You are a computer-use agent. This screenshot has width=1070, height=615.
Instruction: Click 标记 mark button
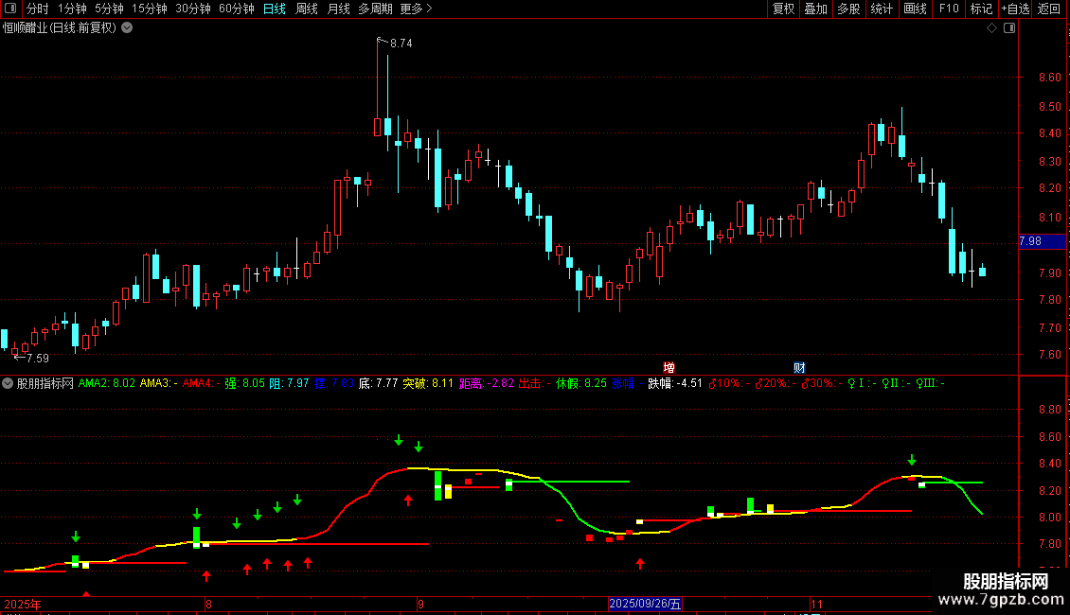tap(981, 9)
